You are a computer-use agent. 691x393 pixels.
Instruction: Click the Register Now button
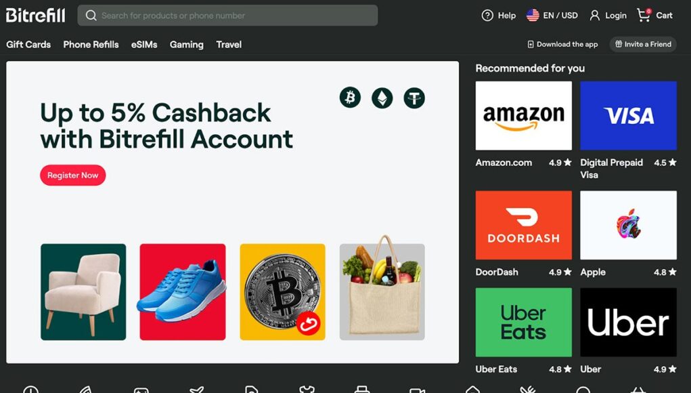(x=72, y=175)
